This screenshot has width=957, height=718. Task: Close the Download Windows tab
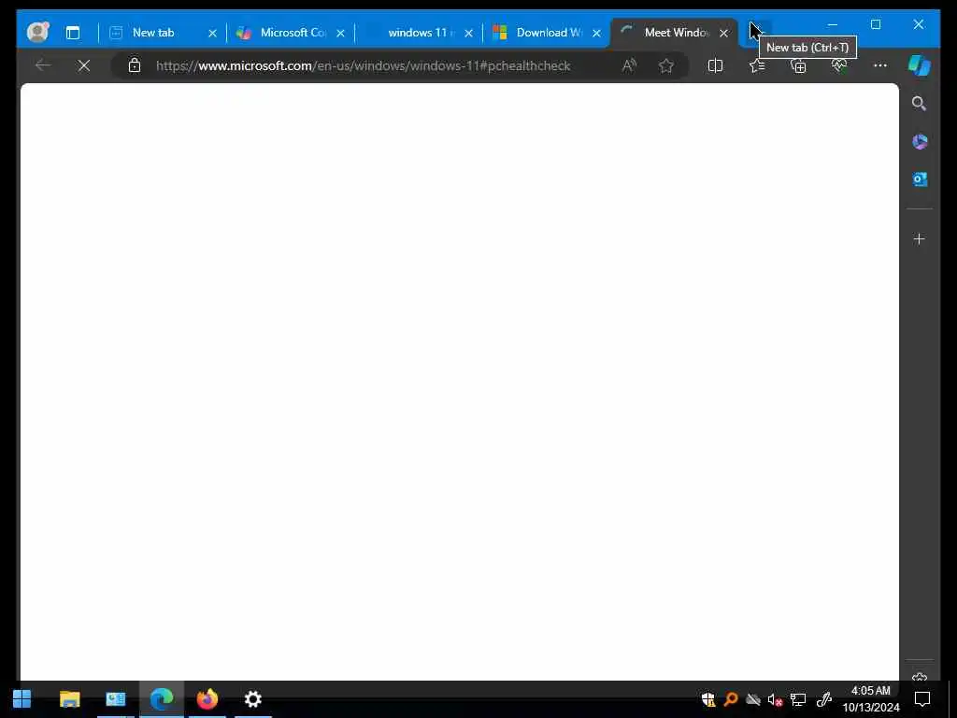pyautogui.click(x=597, y=33)
